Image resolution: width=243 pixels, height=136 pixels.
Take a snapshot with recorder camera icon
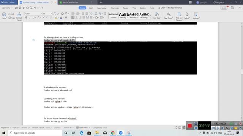point(196,124)
